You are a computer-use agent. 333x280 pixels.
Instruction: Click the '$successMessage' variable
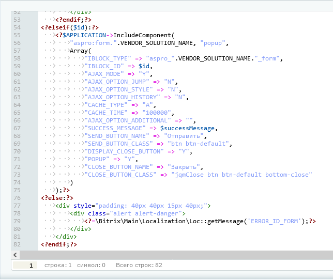tap(187, 128)
